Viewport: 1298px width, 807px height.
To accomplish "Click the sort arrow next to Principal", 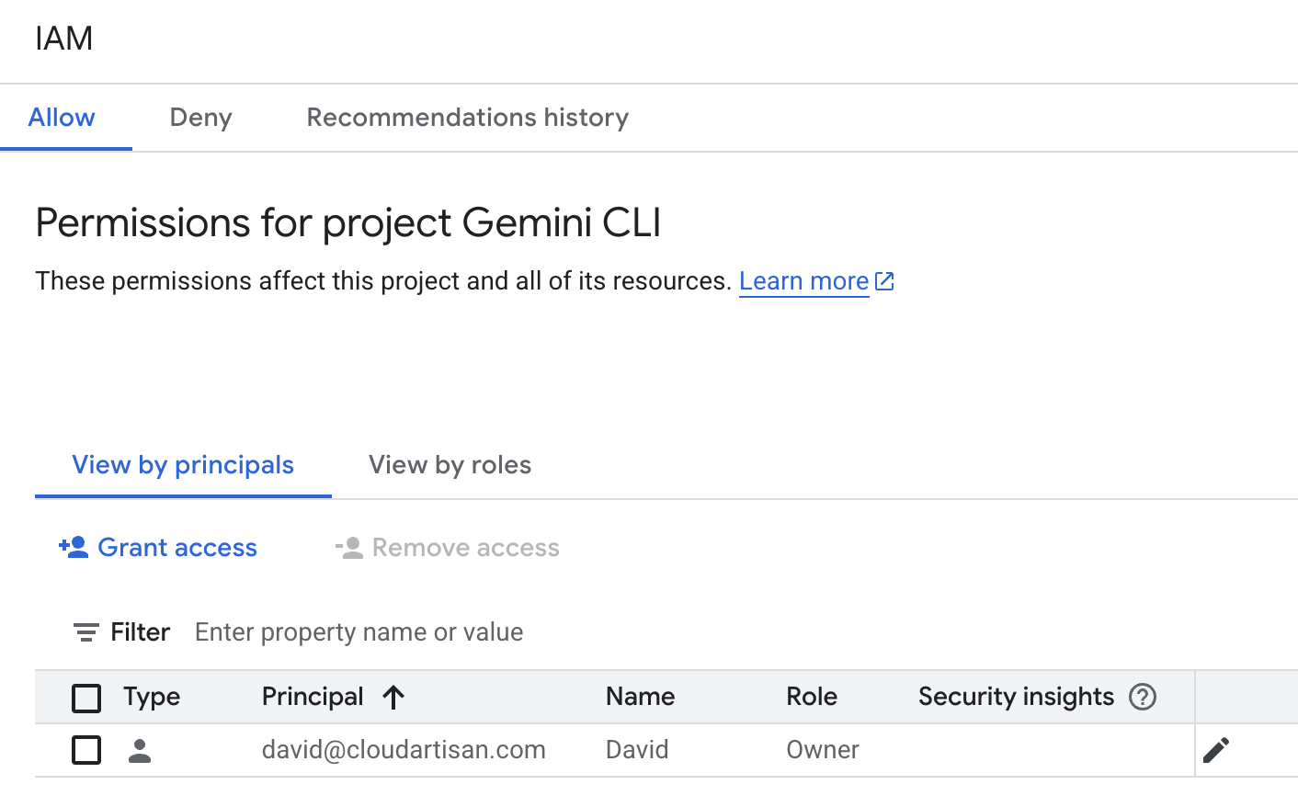I will point(393,698).
